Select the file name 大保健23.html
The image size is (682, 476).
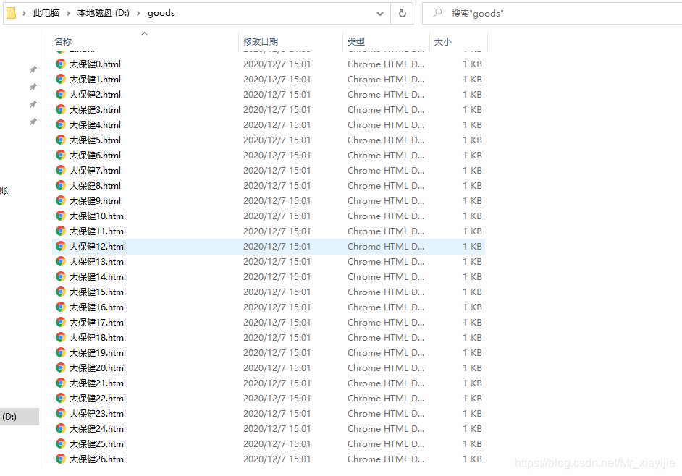(98, 413)
